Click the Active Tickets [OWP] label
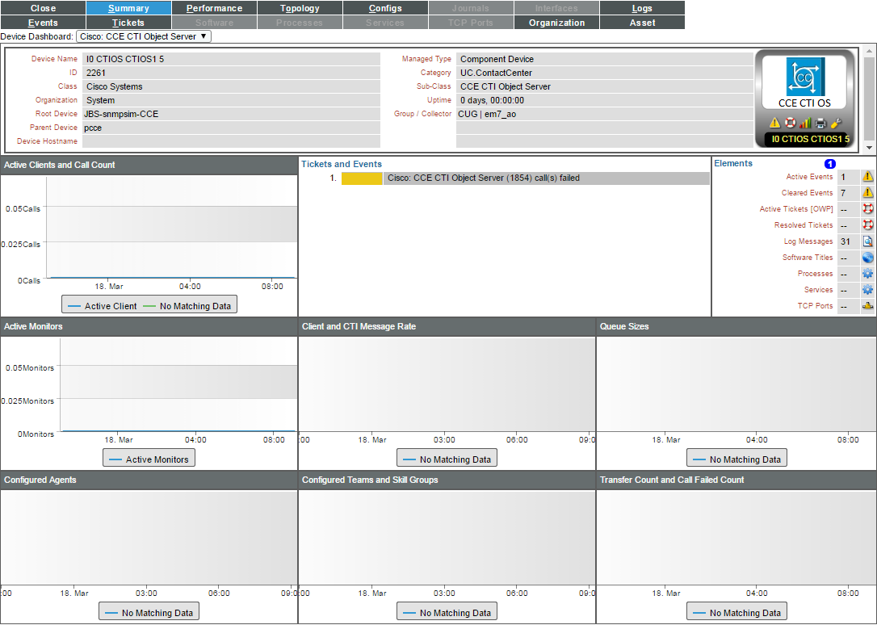The height and width of the screenshot is (625, 877). pyautogui.click(x=796, y=209)
